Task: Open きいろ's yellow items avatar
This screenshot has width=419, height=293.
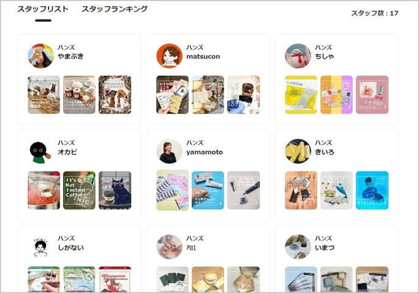Action: tap(298, 151)
